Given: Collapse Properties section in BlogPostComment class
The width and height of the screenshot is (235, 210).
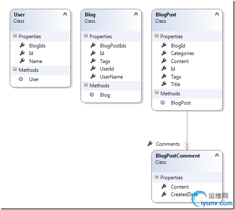Looking at the screenshot, I should coord(157,177).
